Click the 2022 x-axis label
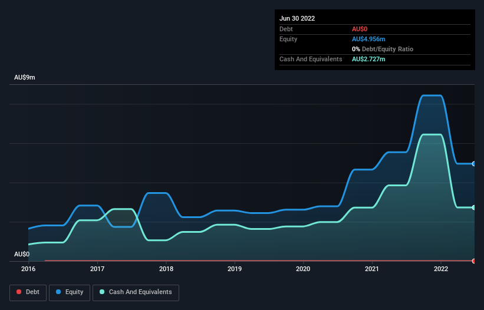Image resolution: width=484 pixels, height=310 pixels. 441,269
